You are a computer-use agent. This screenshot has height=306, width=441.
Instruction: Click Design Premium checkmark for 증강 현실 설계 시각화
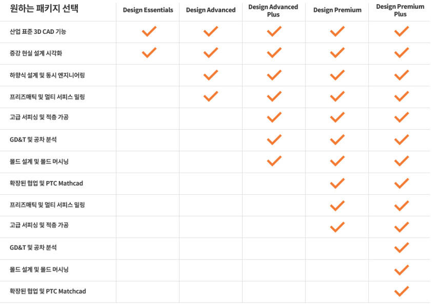[337, 53]
